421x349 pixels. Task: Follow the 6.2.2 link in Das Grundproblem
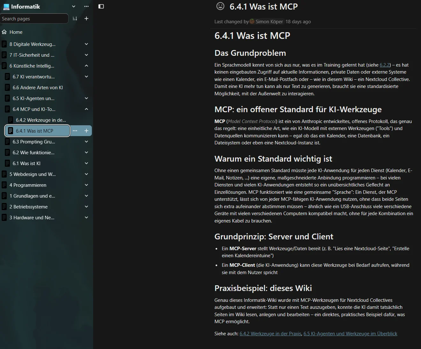pos(384,65)
